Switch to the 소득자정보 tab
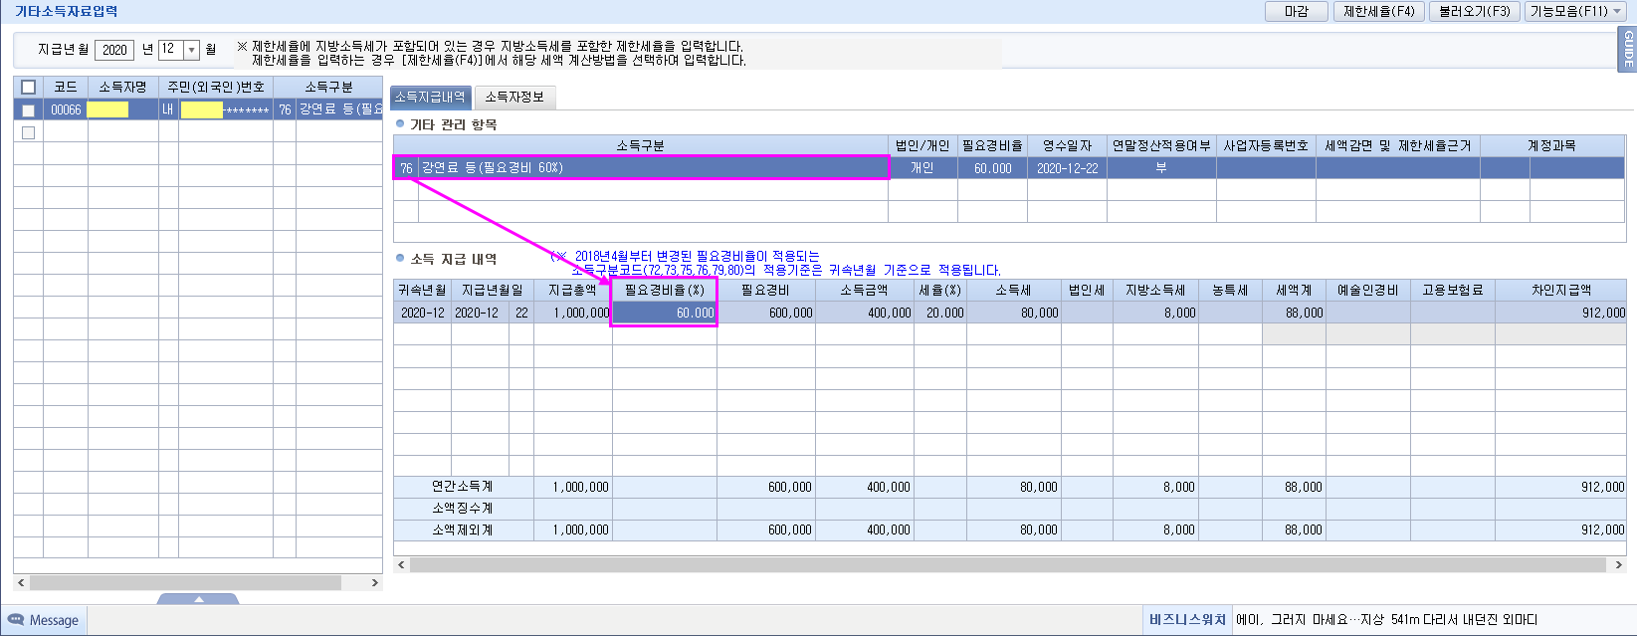This screenshot has width=1637, height=636. (x=514, y=98)
